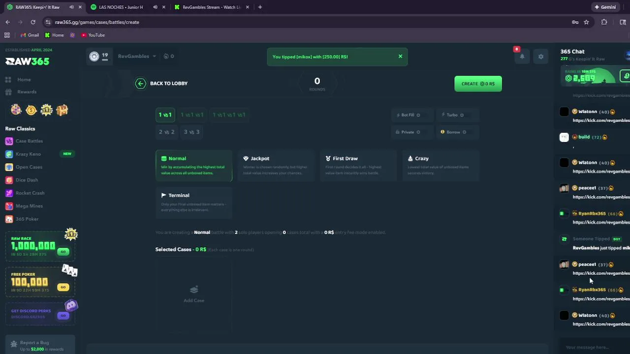The width and height of the screenshot is (630, 354).
Task: Choose the Normal battle mode card
Action: (194, 166)
